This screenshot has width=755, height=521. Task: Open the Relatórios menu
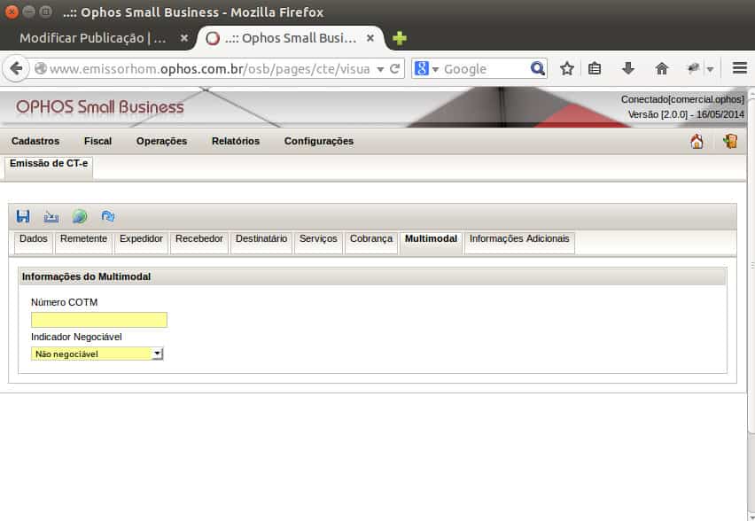(236, 141)
